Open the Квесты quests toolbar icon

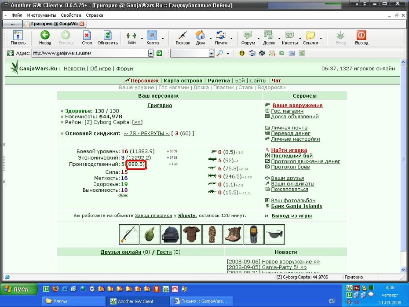[289, 38]
